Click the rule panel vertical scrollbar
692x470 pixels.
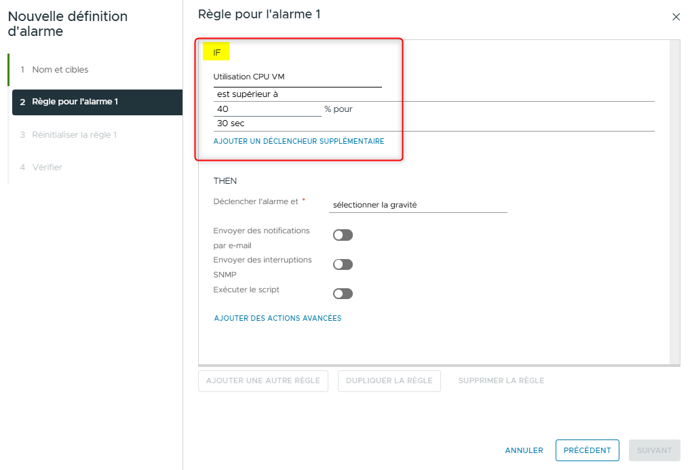(674, 203)
